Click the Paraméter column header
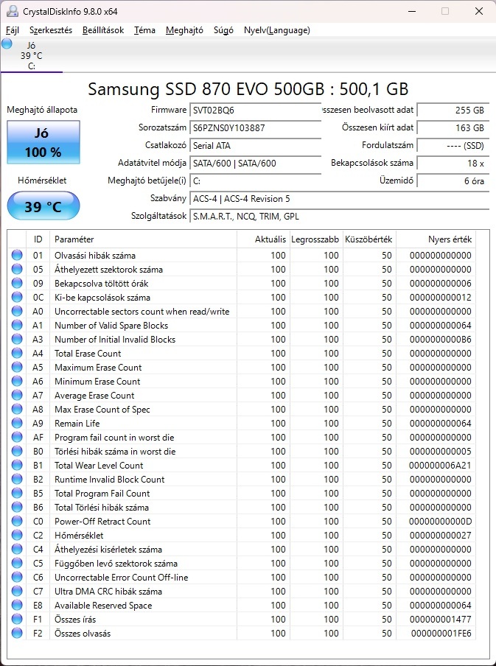Screen dimensions: 496x666 (x=143, y=239)
